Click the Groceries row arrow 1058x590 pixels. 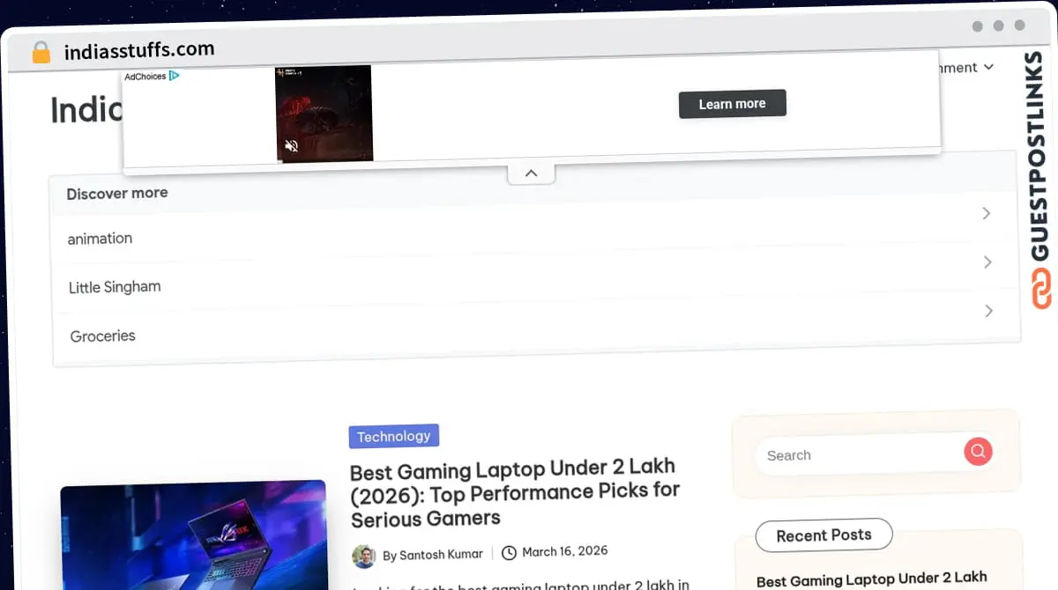(x=988, y=311)
